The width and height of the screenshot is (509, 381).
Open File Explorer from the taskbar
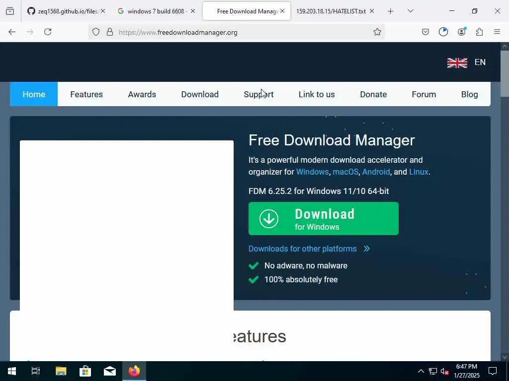[61, 371]
